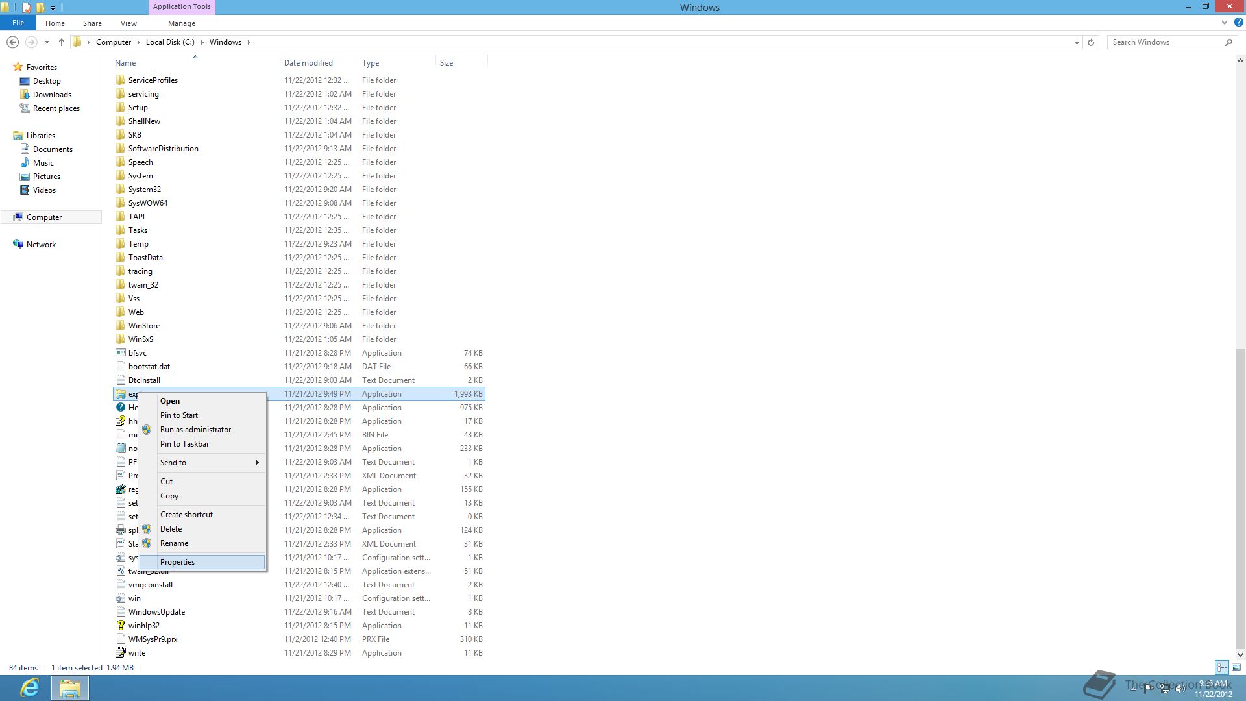
Task: Select the Videos library
Action: coord(44,190)
